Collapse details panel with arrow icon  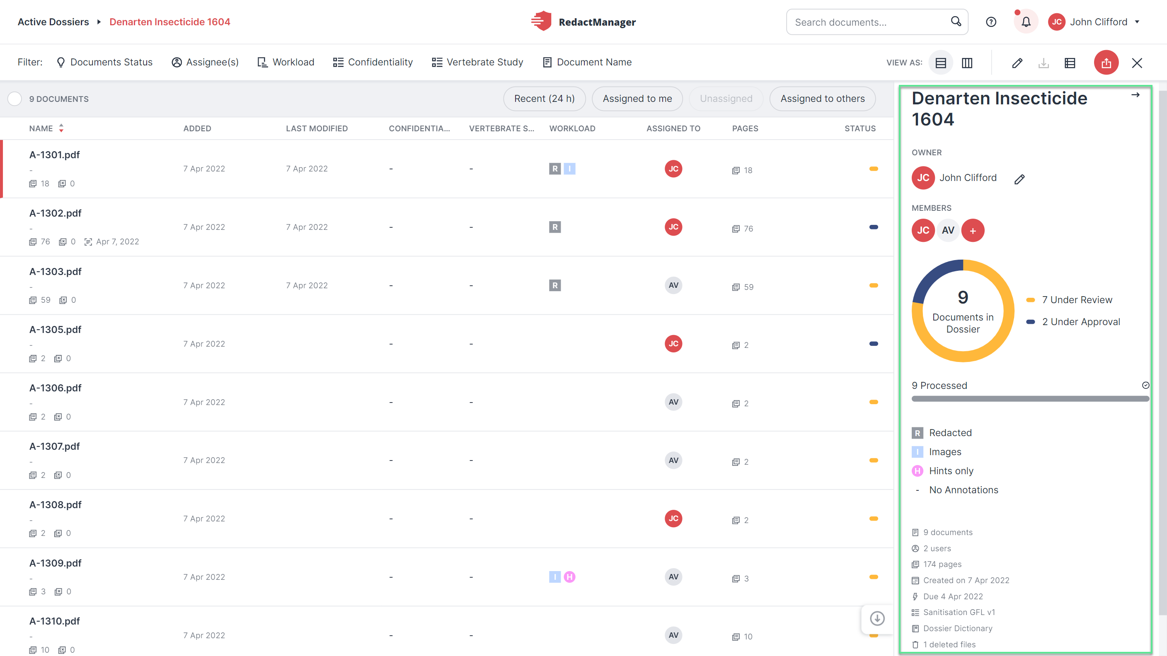pyautogui.click(x=1135, y=94)
